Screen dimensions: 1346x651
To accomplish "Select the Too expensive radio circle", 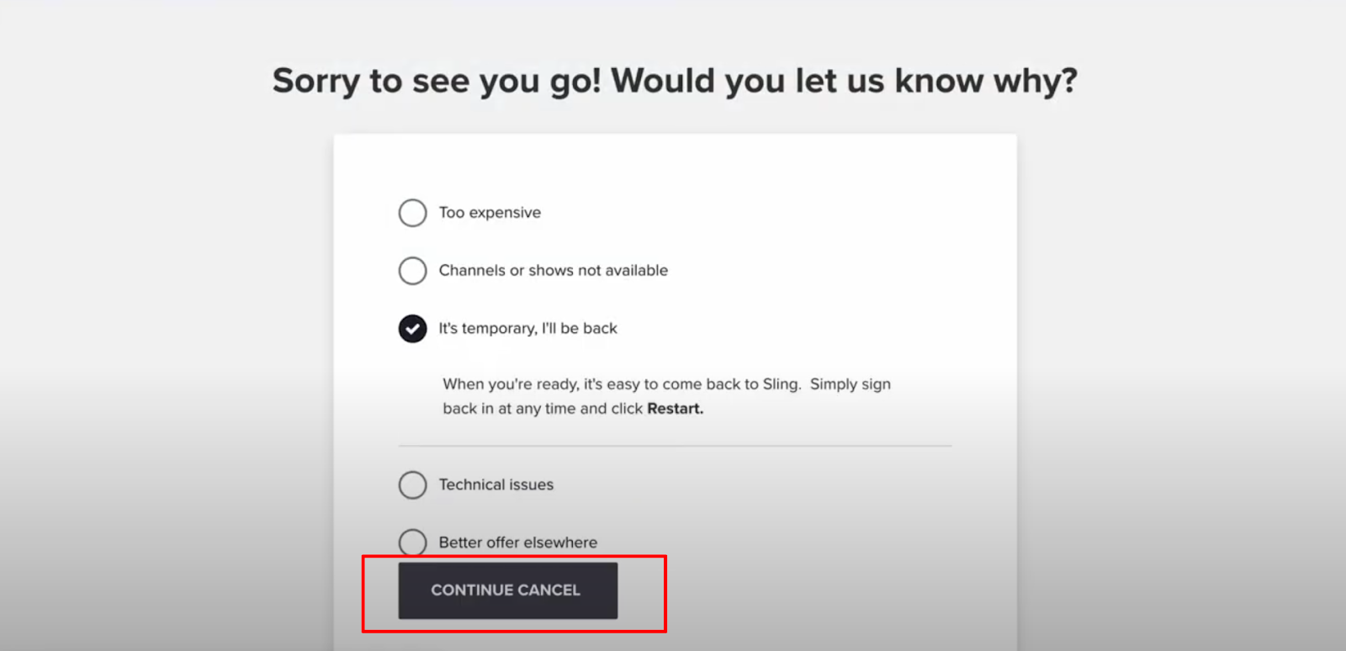I will pyautogui.click(x=412, y=213).
